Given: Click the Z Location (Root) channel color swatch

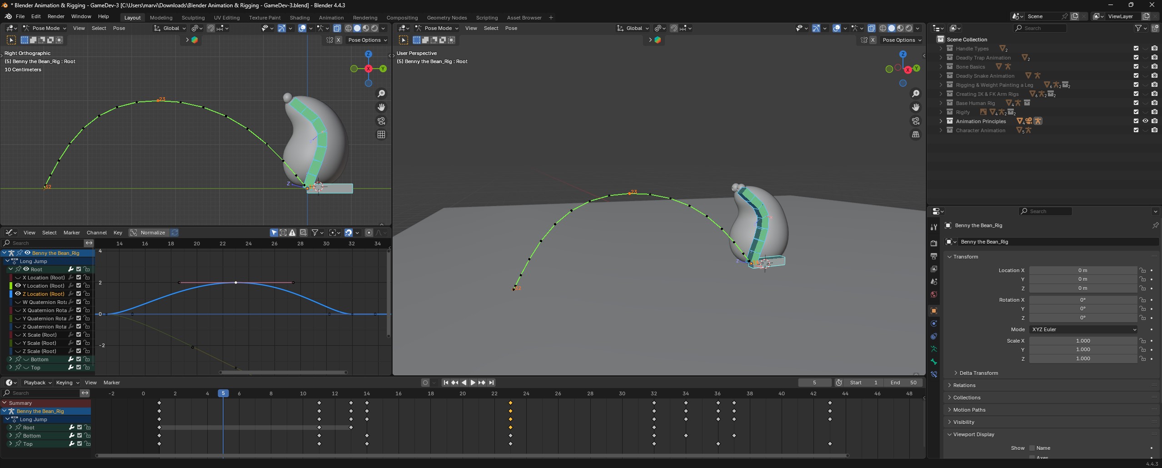Looking at the screenshot, I should click(x=11, y=294).
